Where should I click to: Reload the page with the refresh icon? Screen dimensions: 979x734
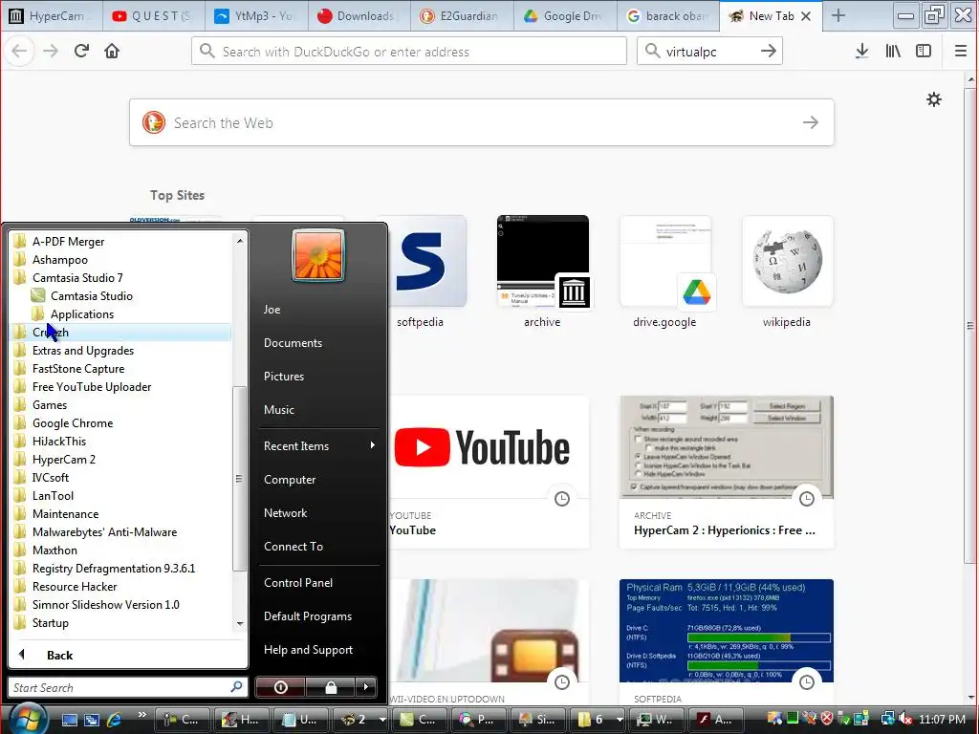coord(81,51)
